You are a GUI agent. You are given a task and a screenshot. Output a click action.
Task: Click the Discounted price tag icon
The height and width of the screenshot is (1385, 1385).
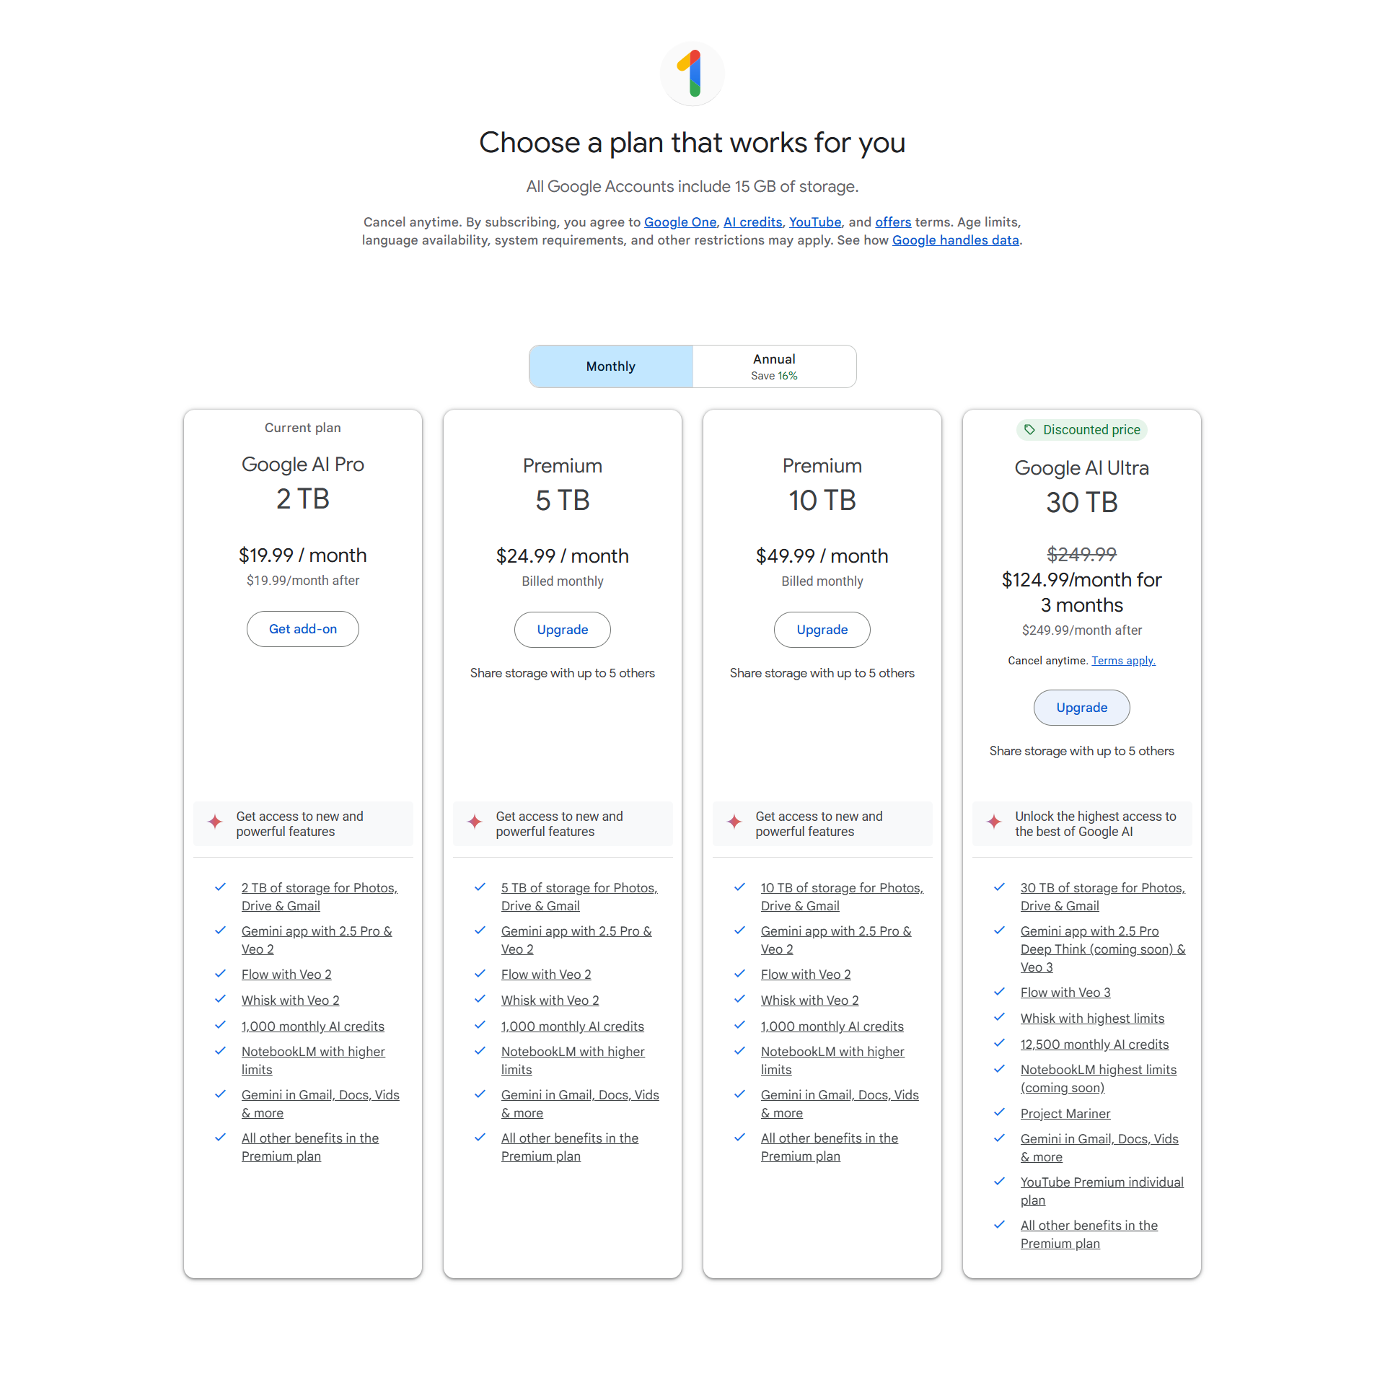click(x=1029, y=430)
